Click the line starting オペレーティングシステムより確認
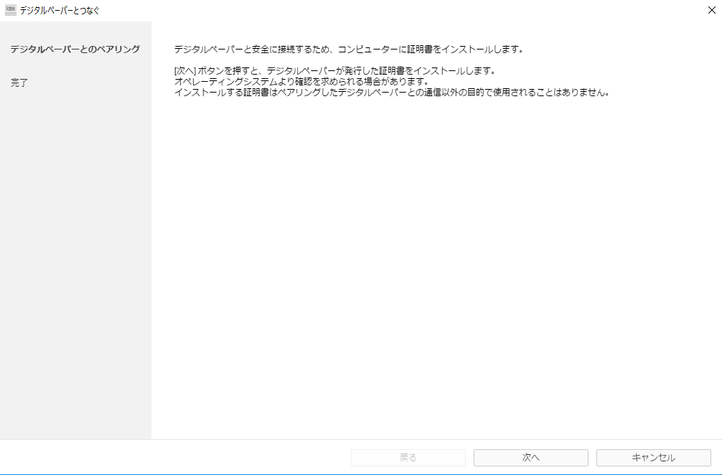This screenshot has width=722, height=475. 301,82
